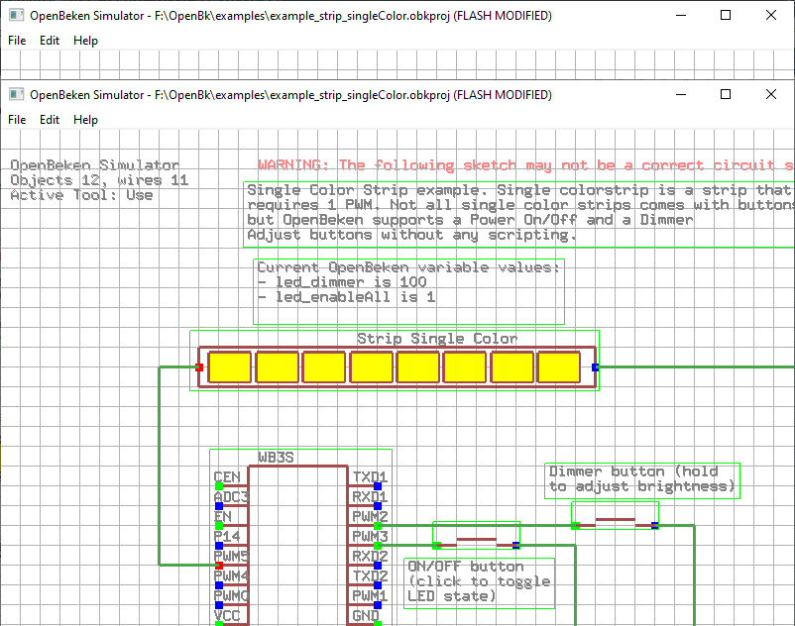Viewport: 795px width, 626px height.
Task: Click the ADC3 pin on WB3S
Action: click(219, 506)
